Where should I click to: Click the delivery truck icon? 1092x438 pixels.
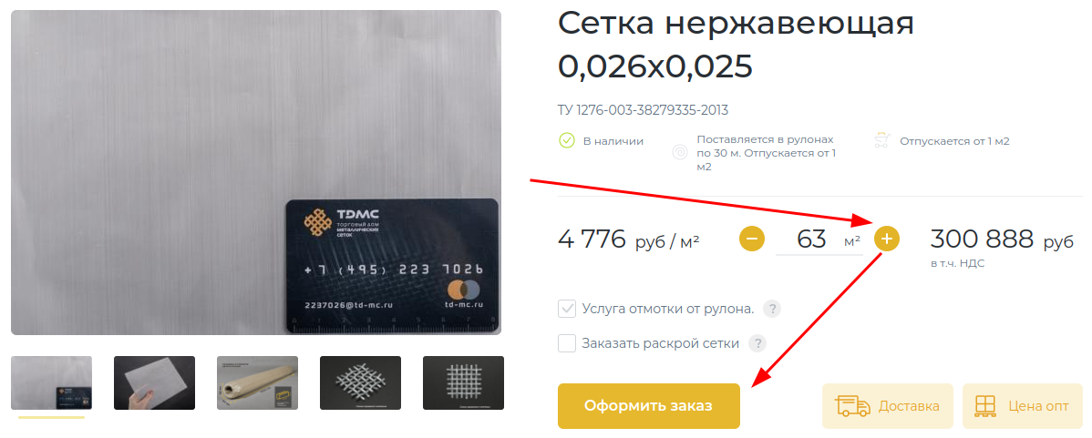[852, 406]
